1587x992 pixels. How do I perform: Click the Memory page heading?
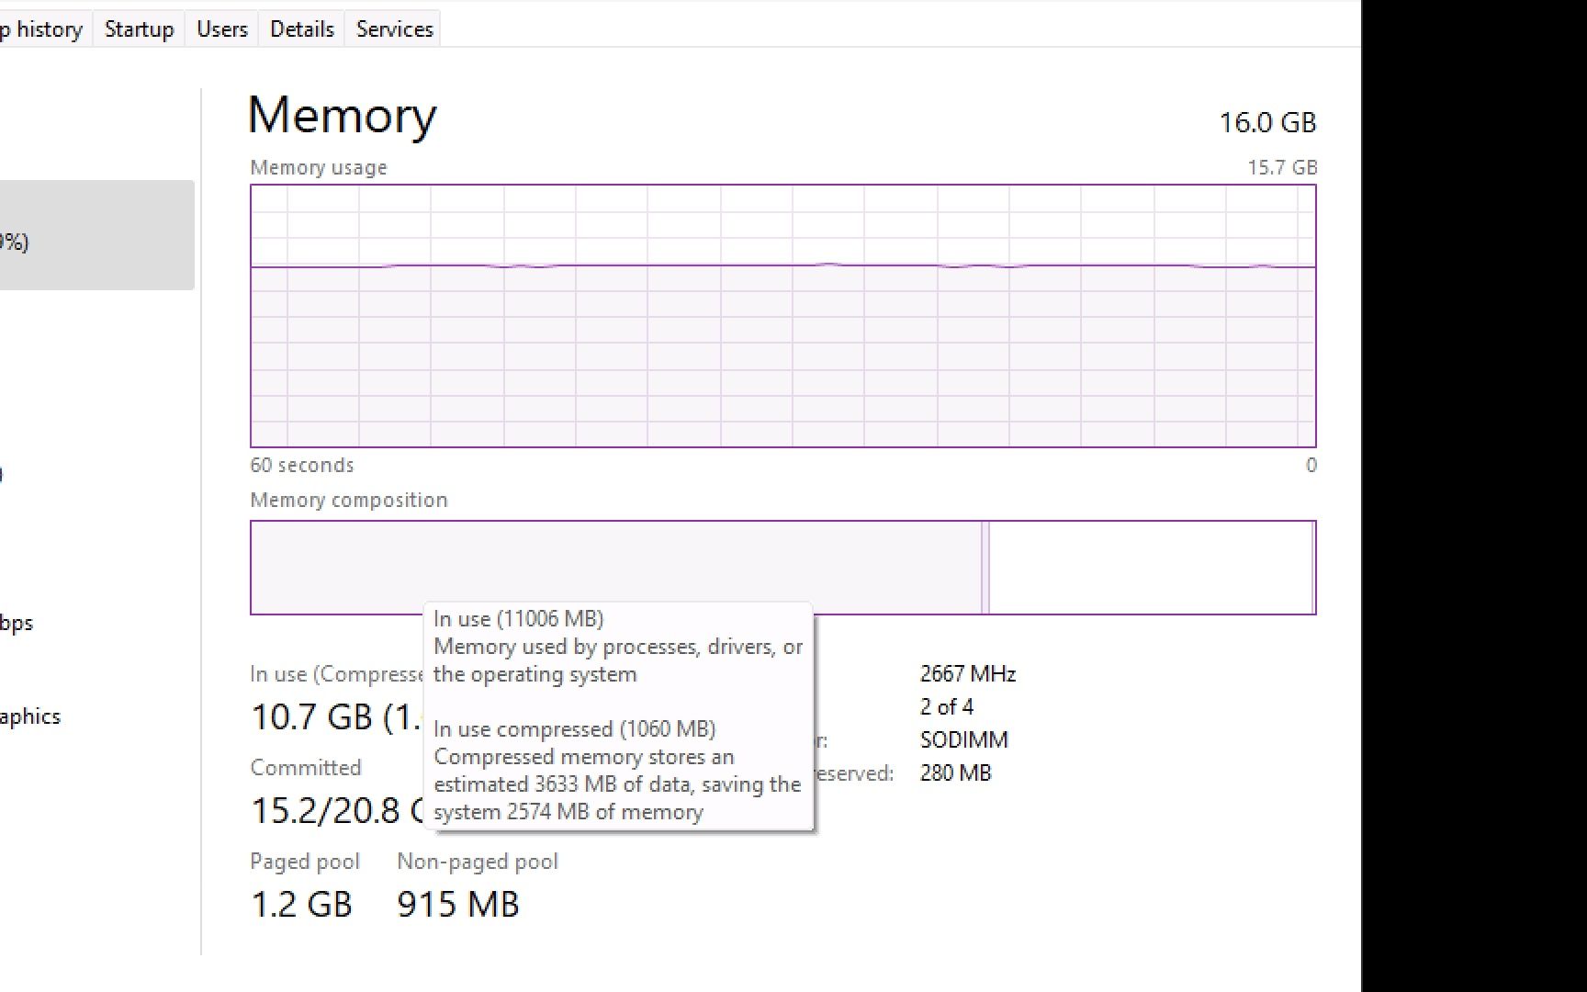(342, 116)
